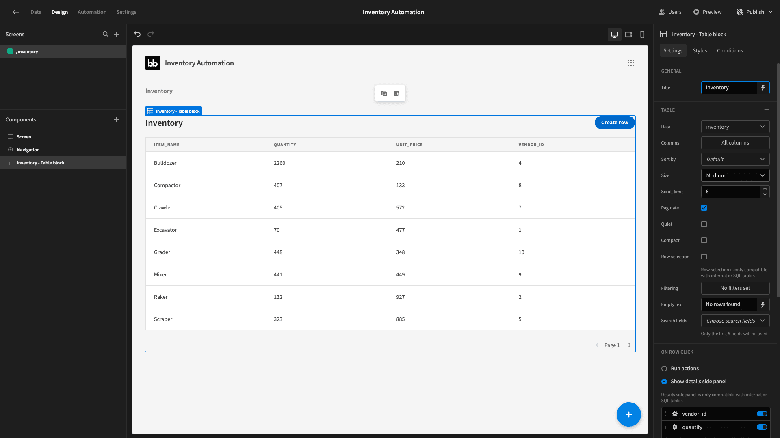Uncheck the Paginate checkbox
780x438 pixels.
tap(704, 208)
